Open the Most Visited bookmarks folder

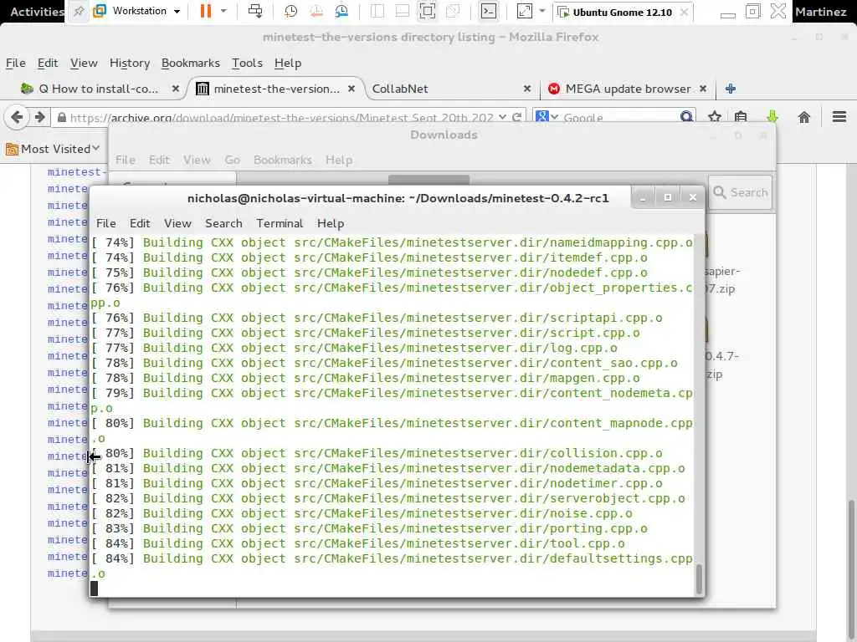[53, 149]
